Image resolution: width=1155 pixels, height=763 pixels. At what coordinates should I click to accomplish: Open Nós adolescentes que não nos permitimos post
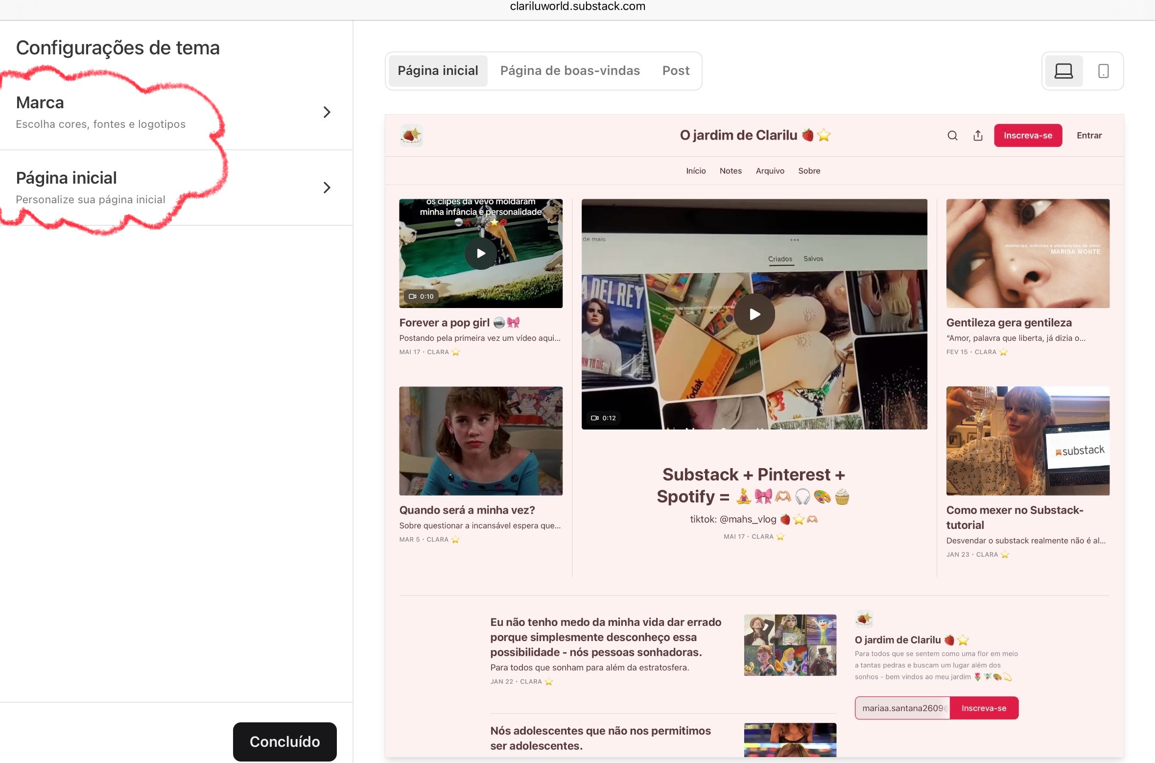pyautogui.click(x=600, y=738)
